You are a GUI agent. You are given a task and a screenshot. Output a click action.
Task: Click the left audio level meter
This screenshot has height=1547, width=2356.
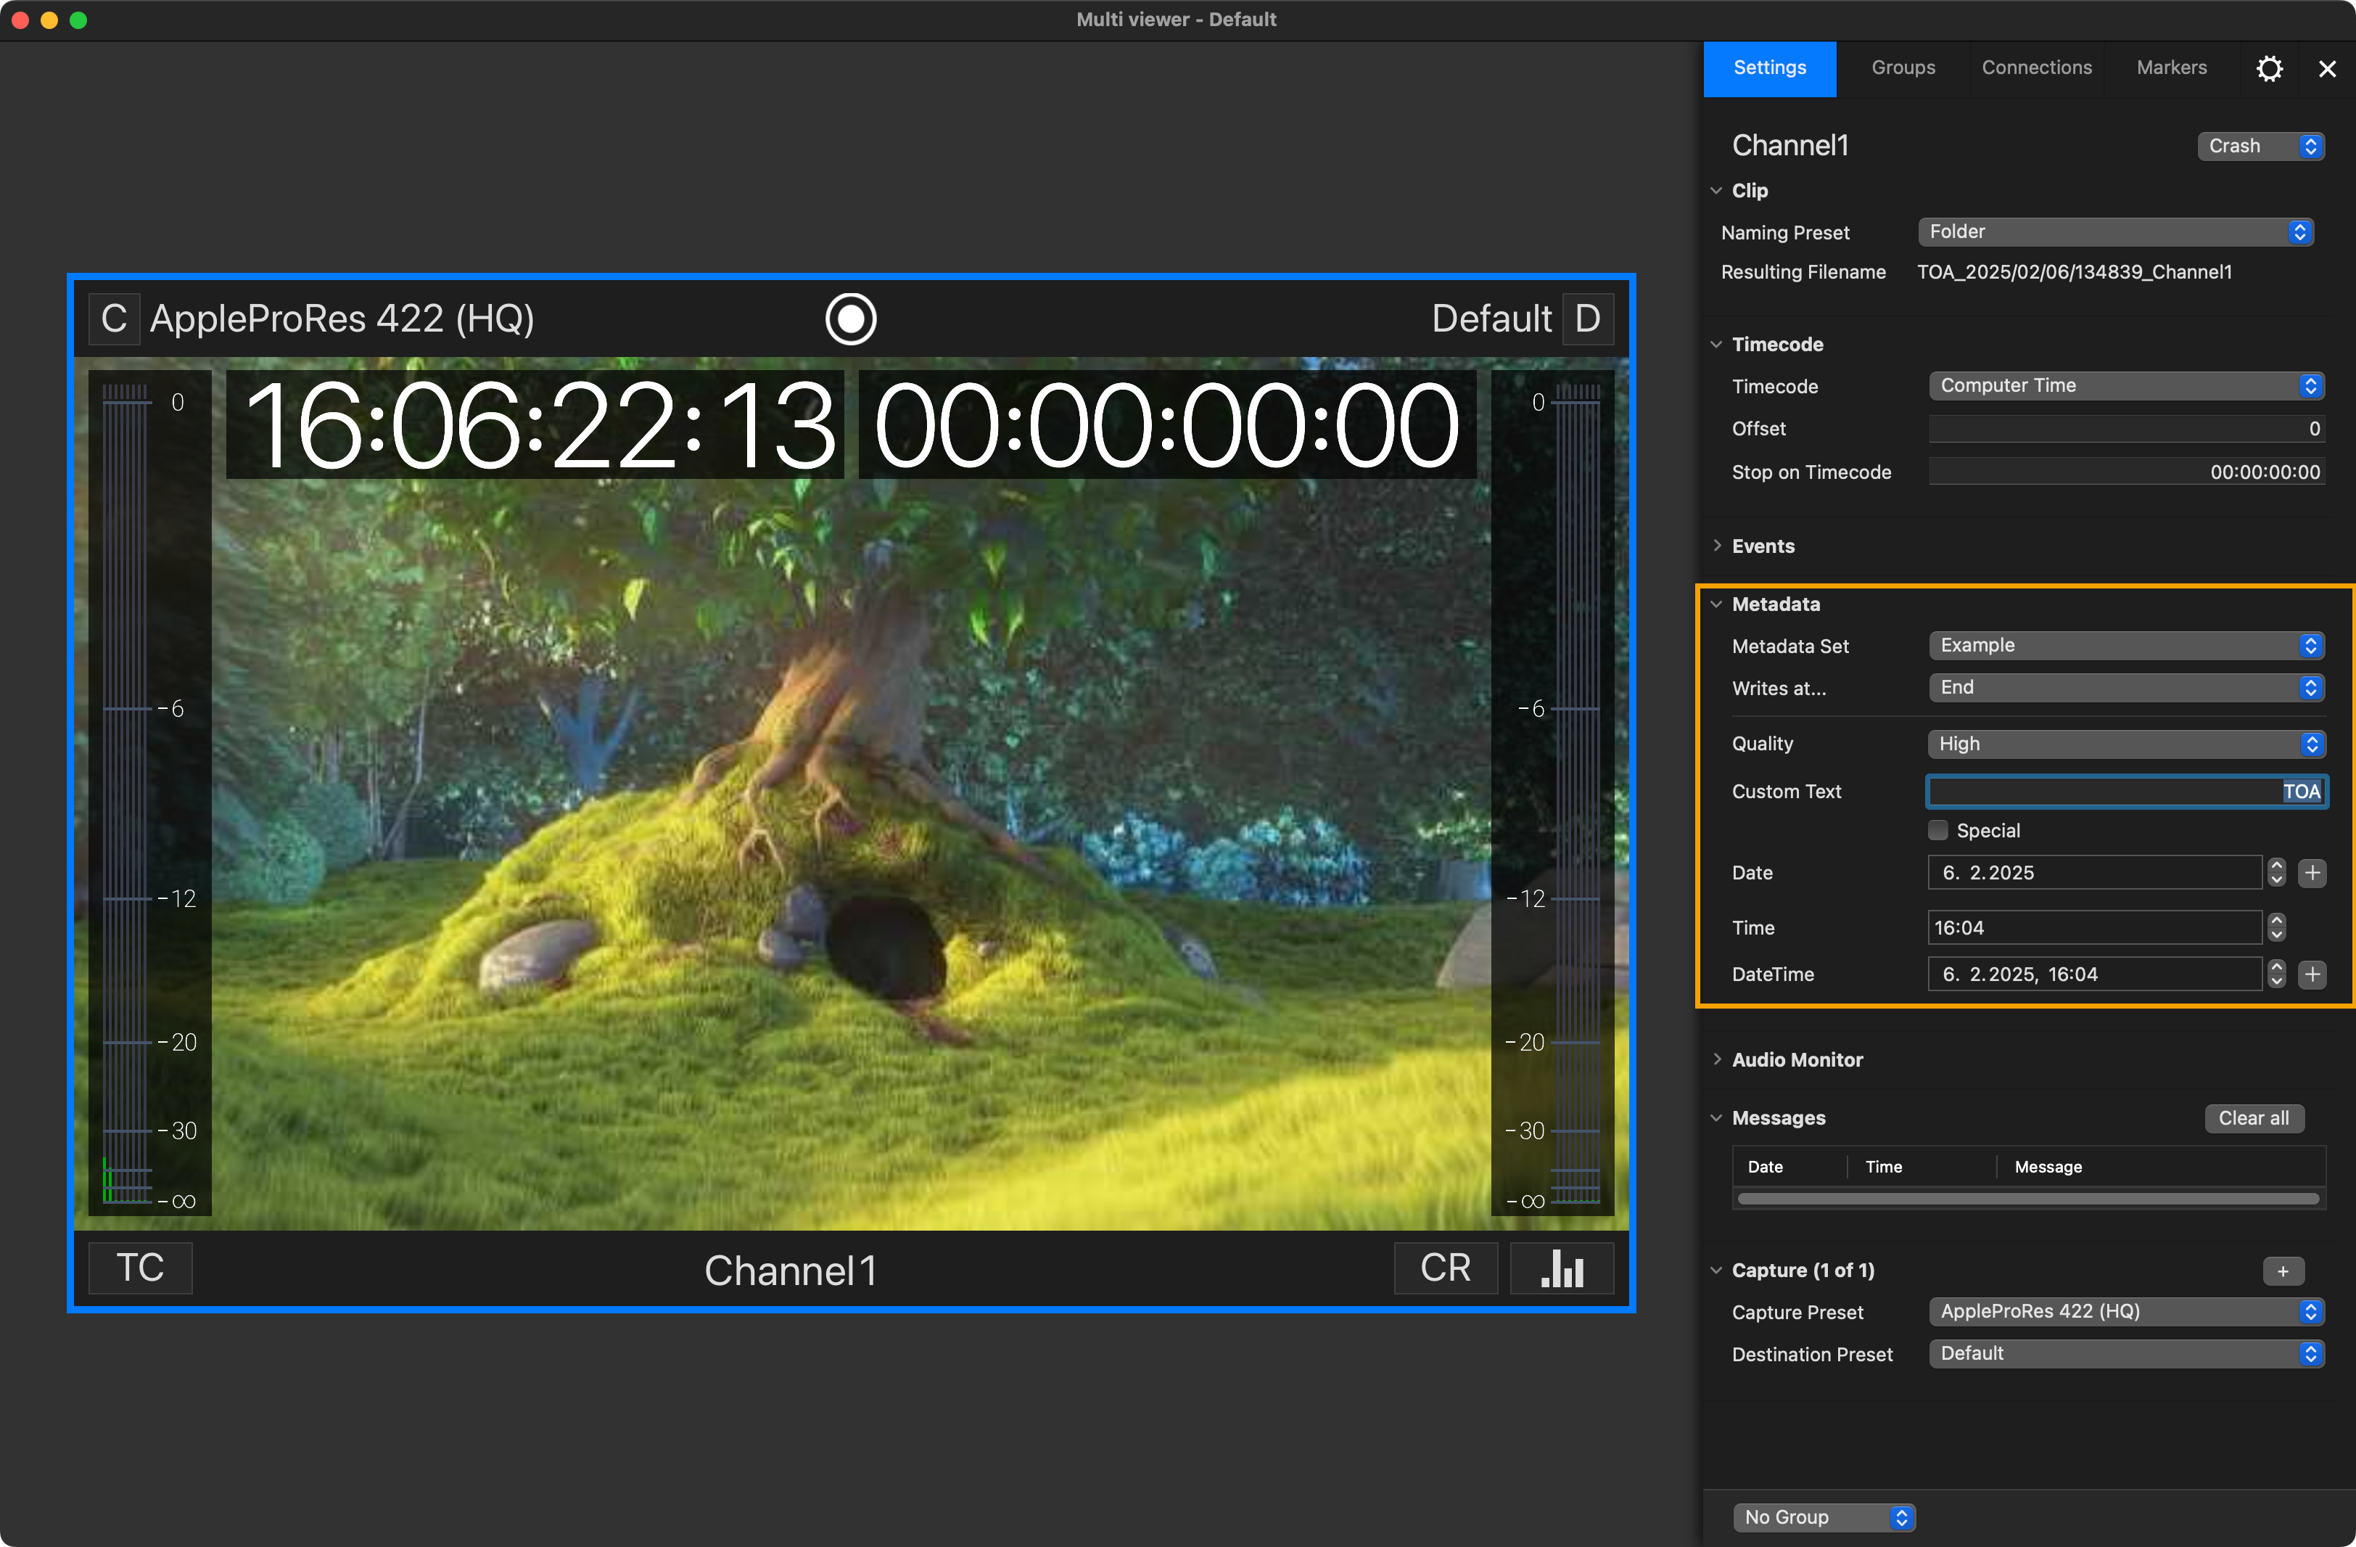tap(149, 793)
